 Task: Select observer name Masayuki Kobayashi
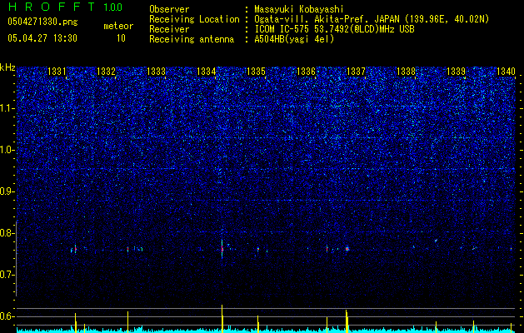[299, 9]
